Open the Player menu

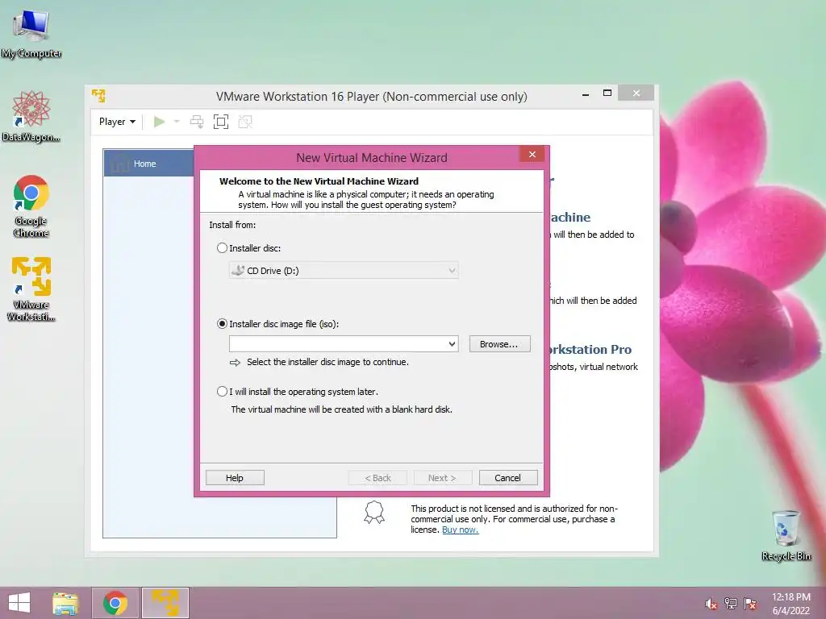(x=117, y=122)
